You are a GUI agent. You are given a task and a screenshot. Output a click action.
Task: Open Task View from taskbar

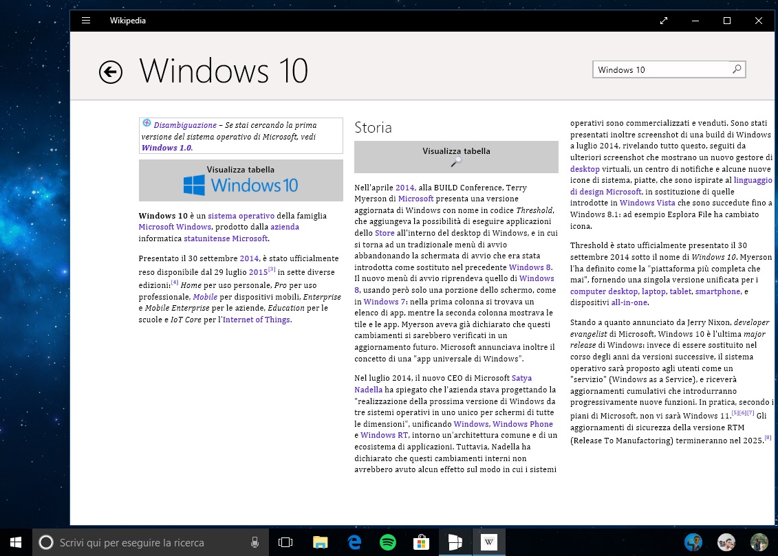[x=285, y=543]
